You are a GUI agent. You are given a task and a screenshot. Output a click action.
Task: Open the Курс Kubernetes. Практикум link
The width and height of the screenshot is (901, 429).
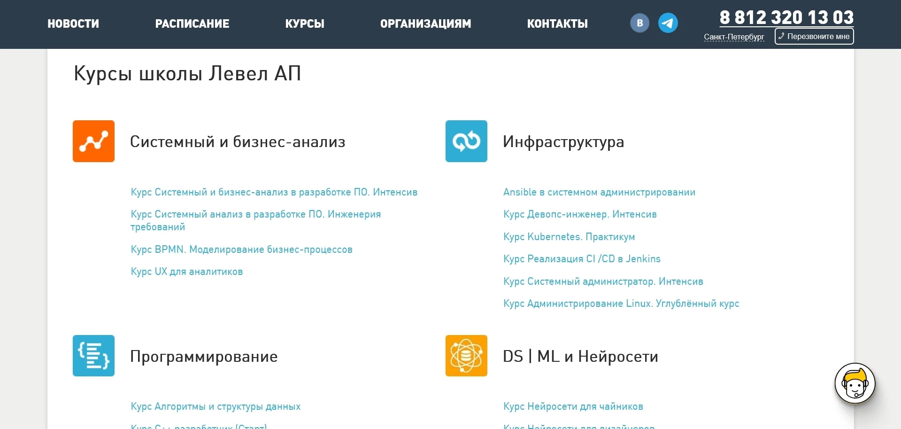tap(569, 237)
